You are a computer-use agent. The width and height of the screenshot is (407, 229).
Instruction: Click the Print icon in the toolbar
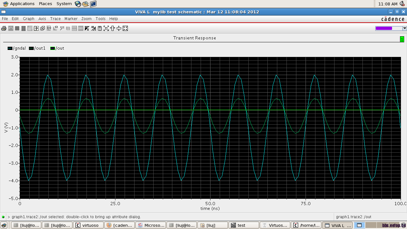(4, 28)
